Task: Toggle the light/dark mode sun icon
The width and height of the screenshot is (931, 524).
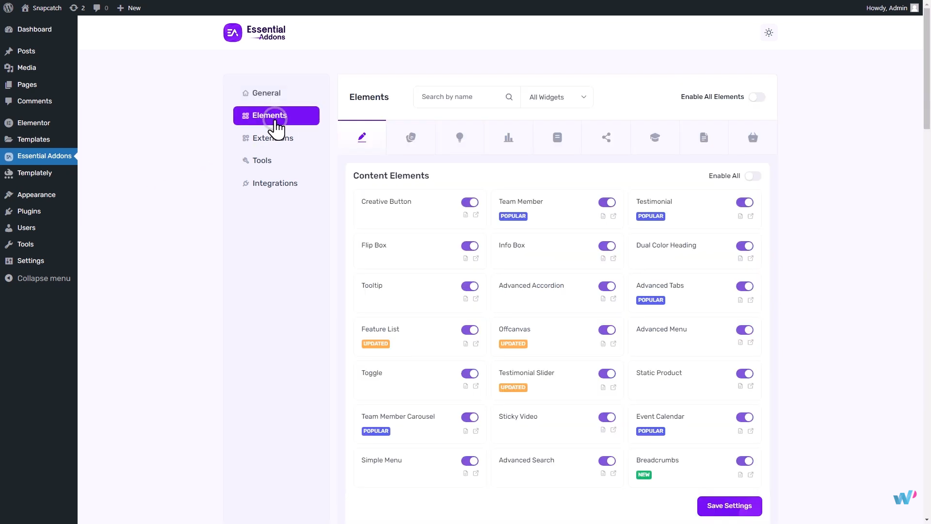Action: pos(769,33)
